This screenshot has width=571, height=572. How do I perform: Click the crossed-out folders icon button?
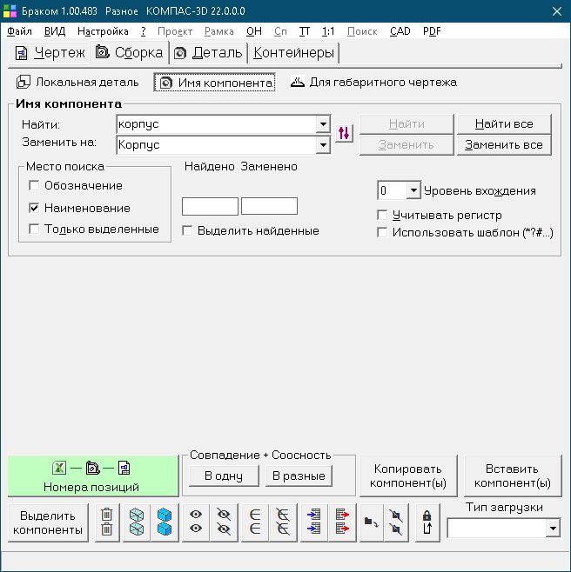coord(396,522)
